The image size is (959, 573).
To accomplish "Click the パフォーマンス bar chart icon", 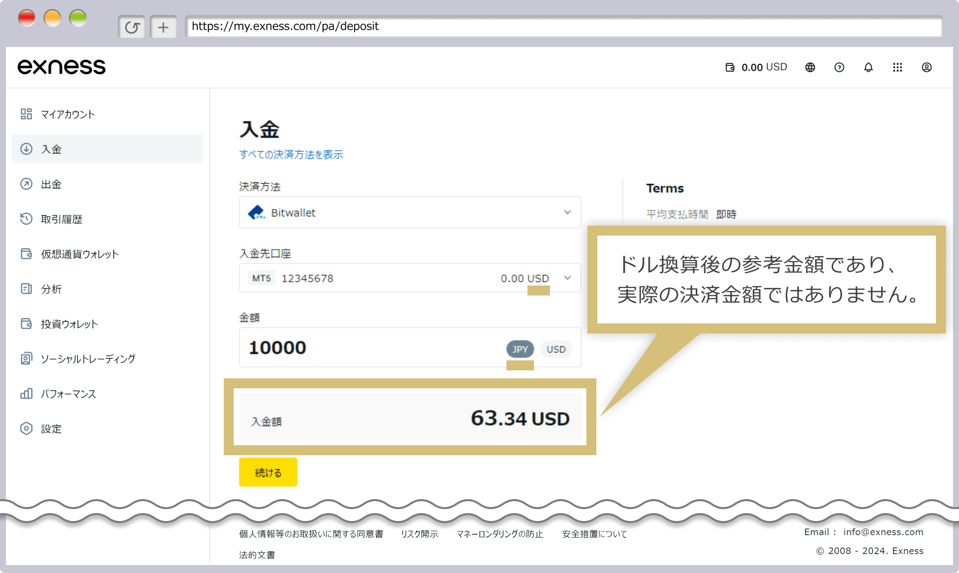I will (26, 394).
